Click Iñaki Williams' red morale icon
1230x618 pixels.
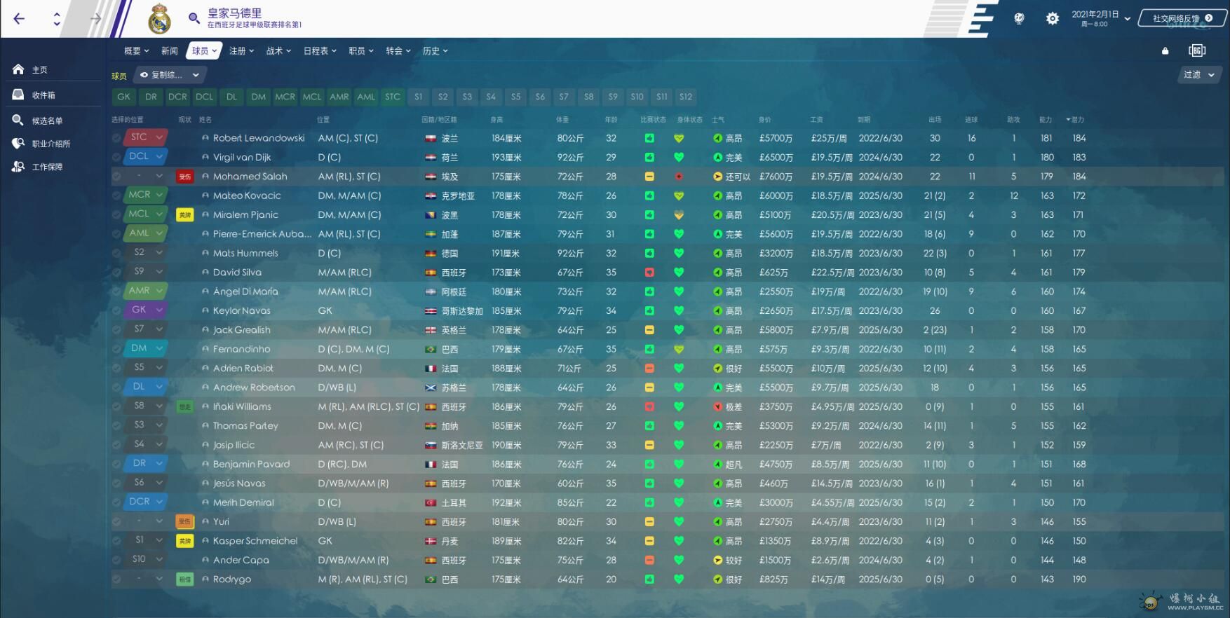tap(717, 406)
